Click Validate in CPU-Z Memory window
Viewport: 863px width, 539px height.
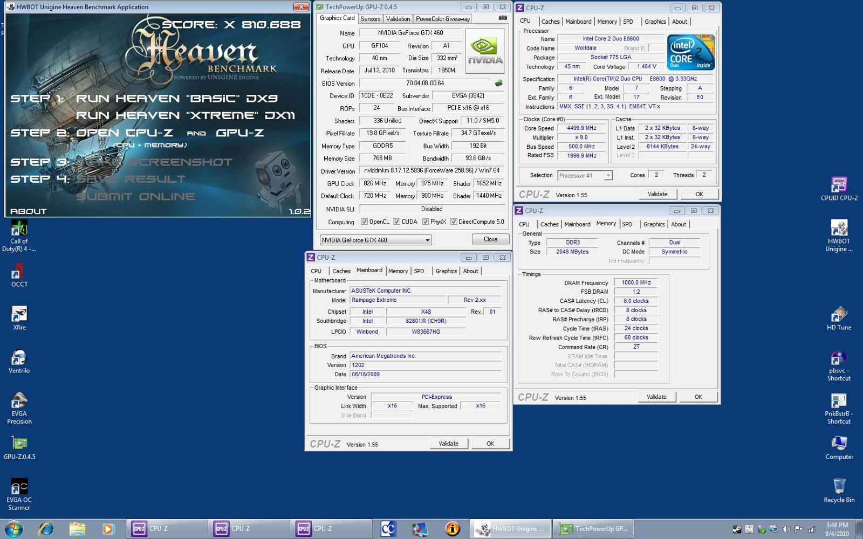point(656,397)
